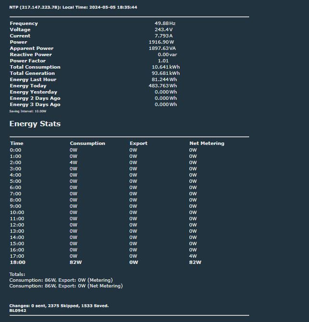Screen dimensions: 309x322
Task: Click the Net Metering column header
Action: [x=207, y=143]
